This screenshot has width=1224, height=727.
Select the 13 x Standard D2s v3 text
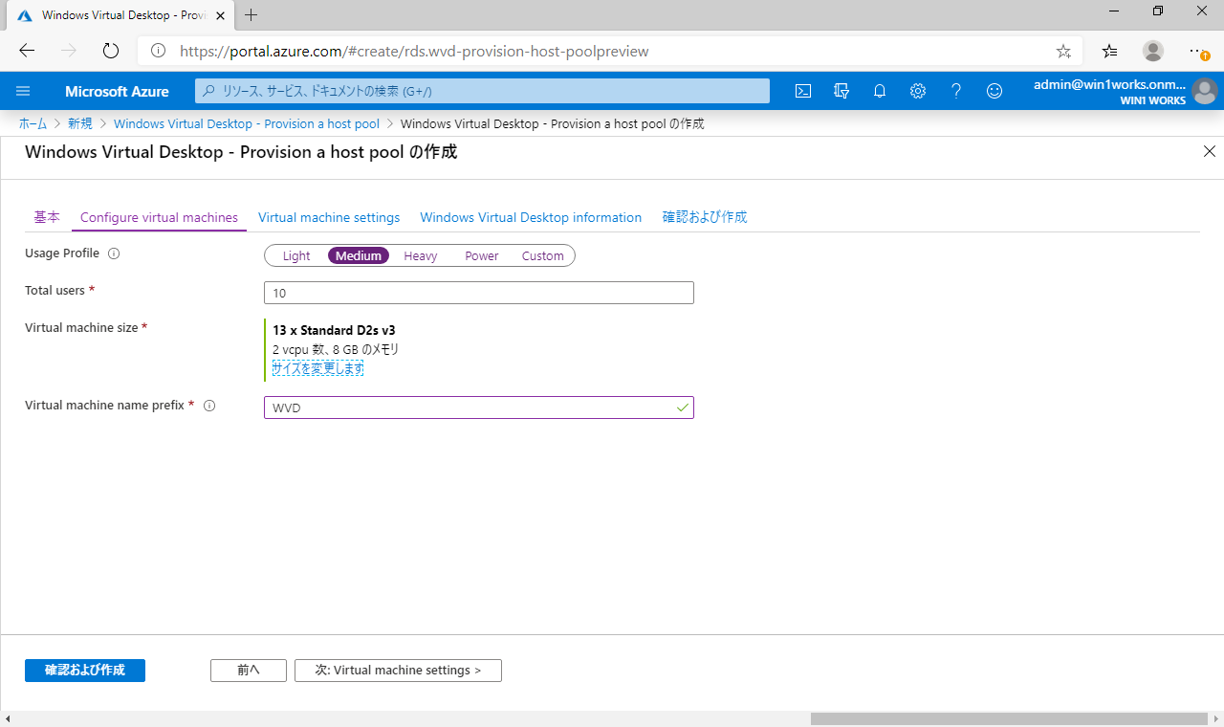coord(334,330)
